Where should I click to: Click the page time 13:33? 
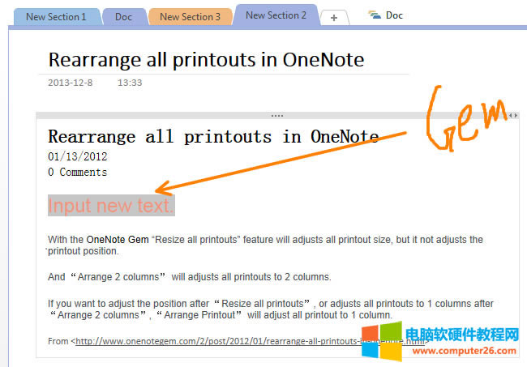point(130,83)
